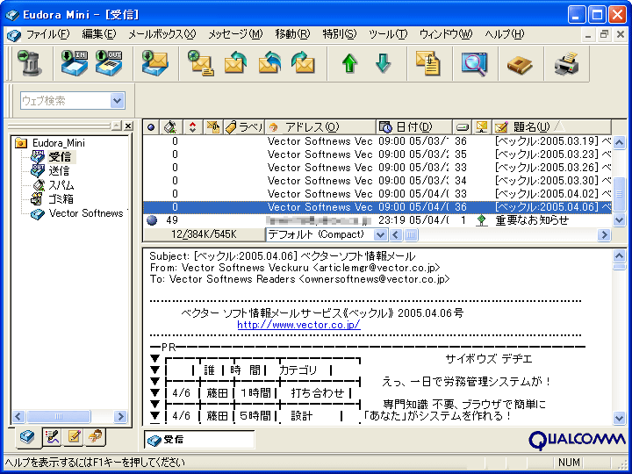
Task: Open the address book toolbar icon
Action: coord(520,64)
